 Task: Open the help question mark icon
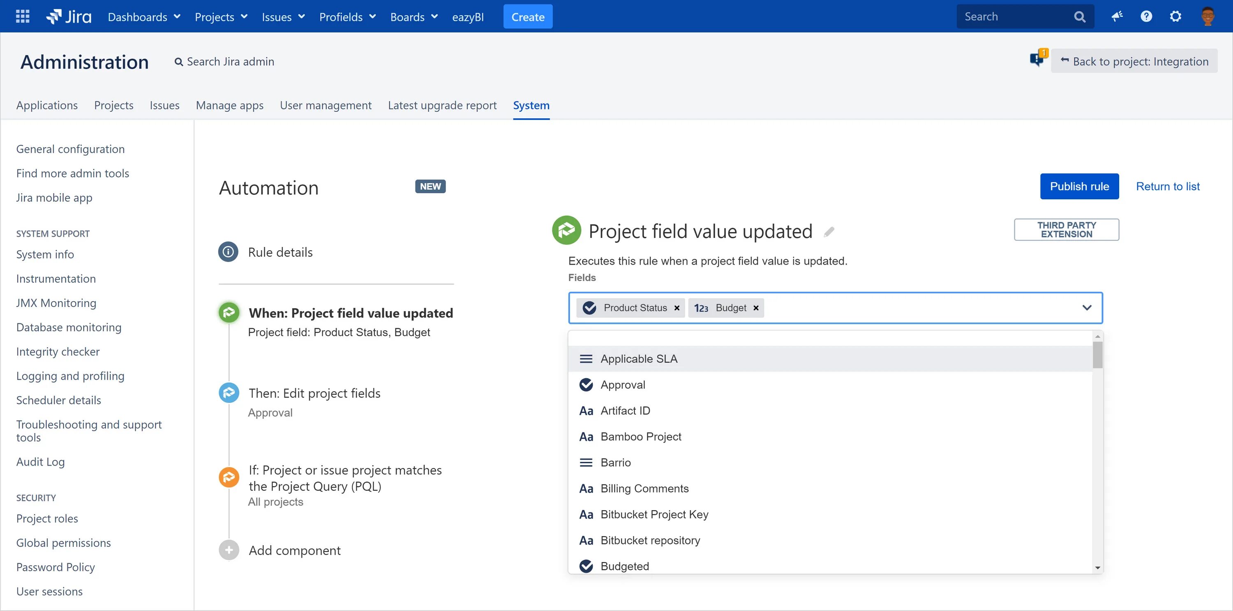click(x=1146, y=16)
